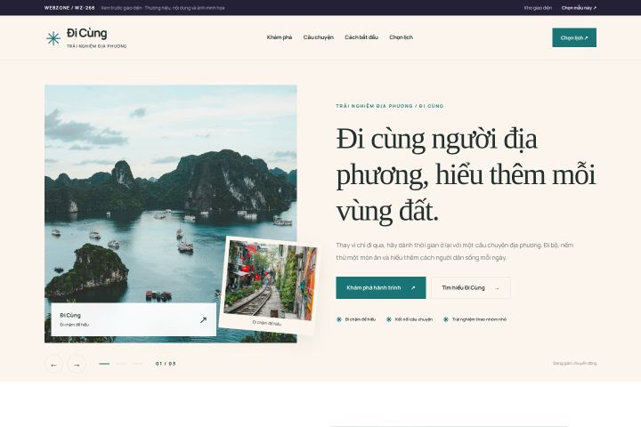Go to previous slide with left arrow
The width and height of the screenshot is (641, 427).
point(53,364)
